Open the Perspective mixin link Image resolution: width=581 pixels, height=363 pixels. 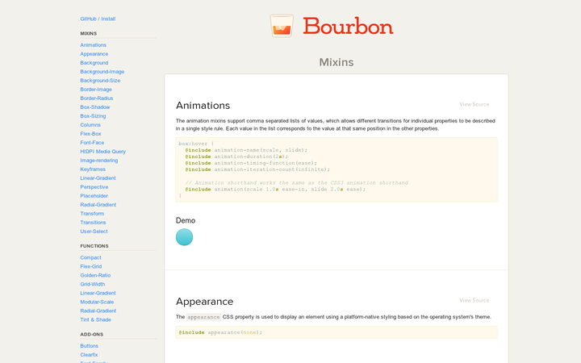[94, 187]
